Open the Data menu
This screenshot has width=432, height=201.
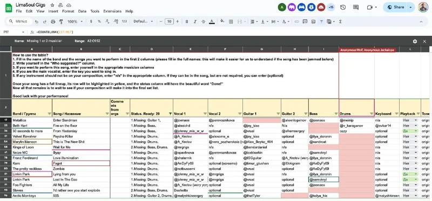tap(82, 11)
